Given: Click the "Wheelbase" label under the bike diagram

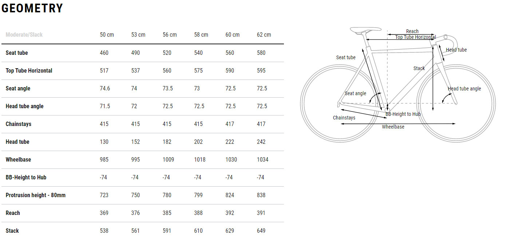Looking at the screenshot, I should click(x=393, y=127).
